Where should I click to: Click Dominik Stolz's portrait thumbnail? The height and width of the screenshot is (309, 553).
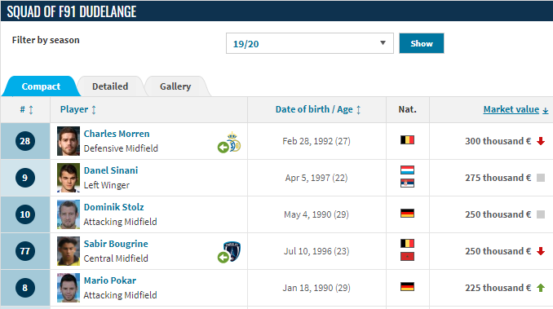tap(69, 214)
